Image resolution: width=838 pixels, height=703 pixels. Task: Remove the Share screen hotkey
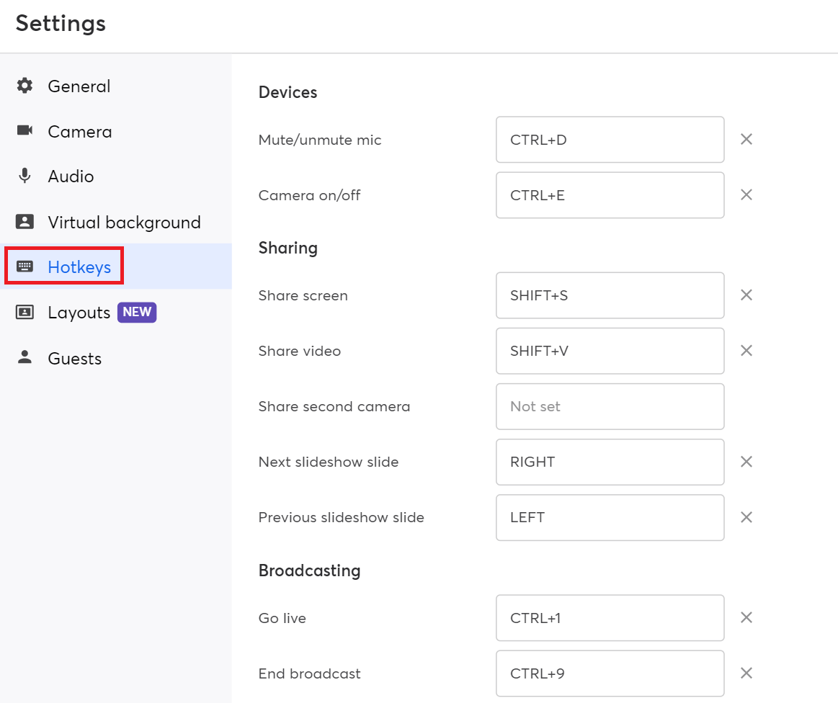tap(746, 295)
